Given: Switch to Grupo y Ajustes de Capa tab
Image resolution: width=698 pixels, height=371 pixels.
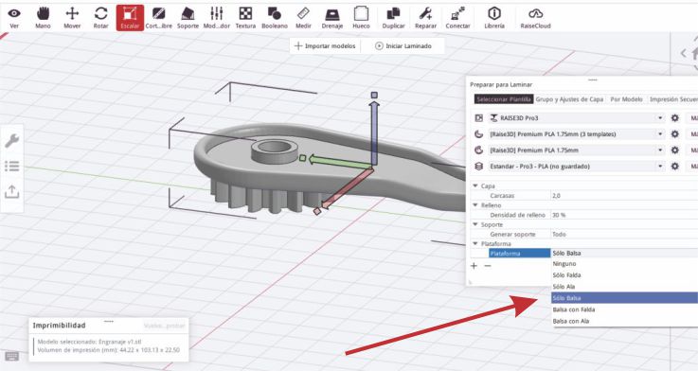Looking at the screenshot, I should coord(569,99).
